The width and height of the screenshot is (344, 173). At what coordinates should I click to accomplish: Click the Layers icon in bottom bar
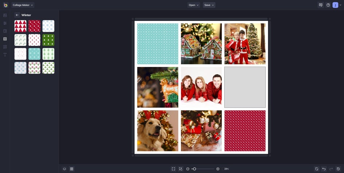[x=64, y=169]
